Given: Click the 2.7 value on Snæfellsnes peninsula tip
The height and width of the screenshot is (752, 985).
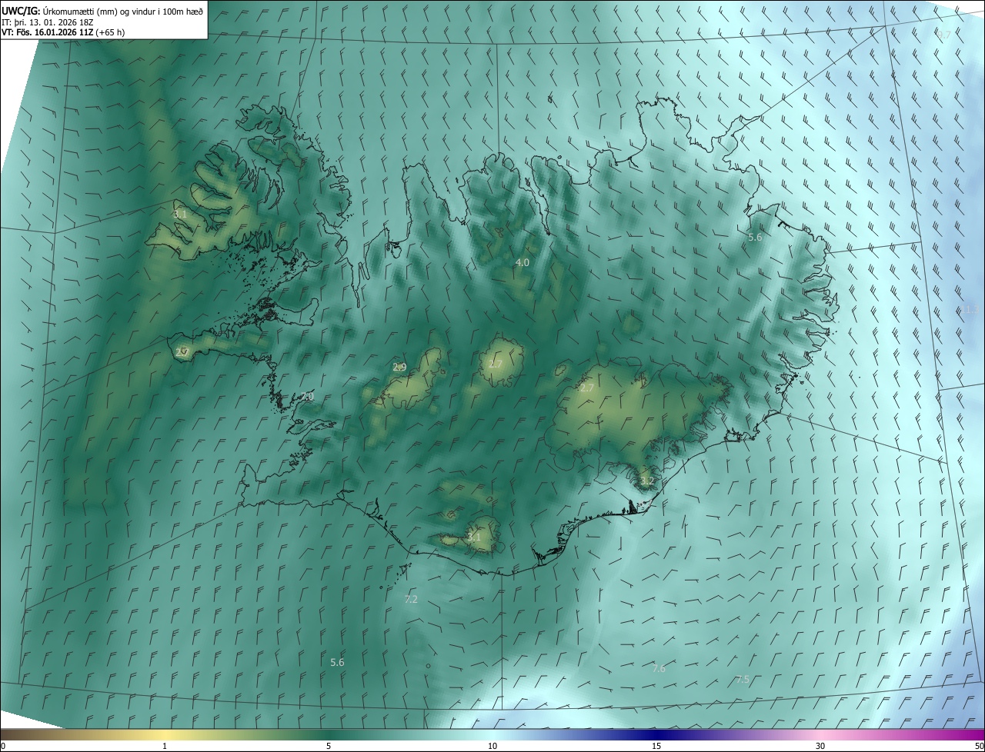Looking at the screenshot, I should 182,352.
